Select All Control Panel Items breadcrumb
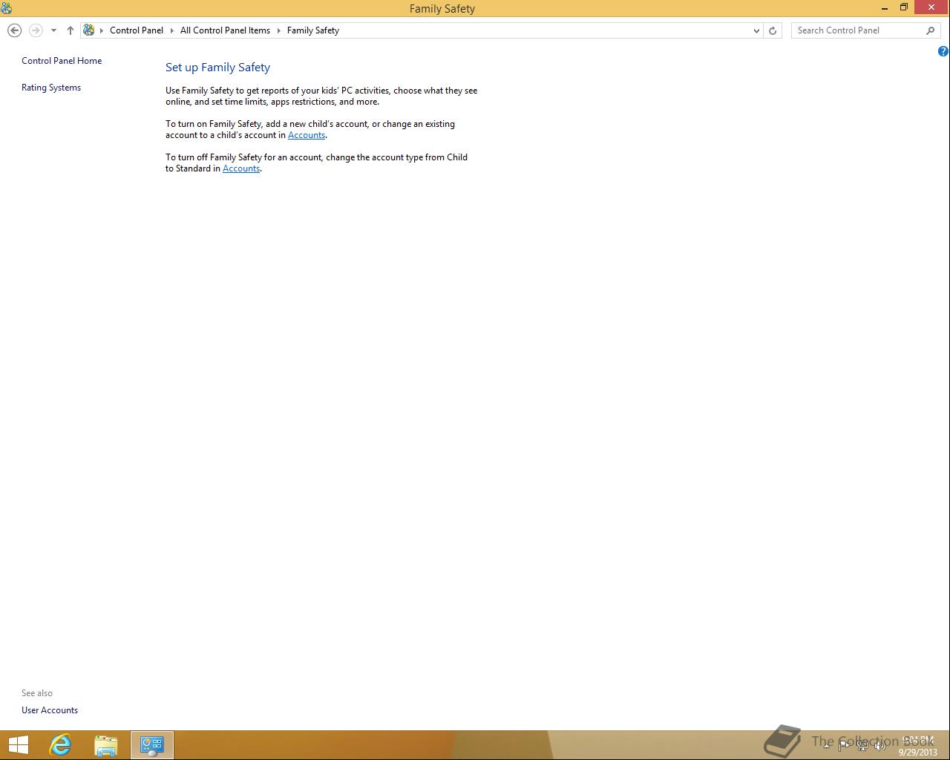950x760 pixels. 225,30
